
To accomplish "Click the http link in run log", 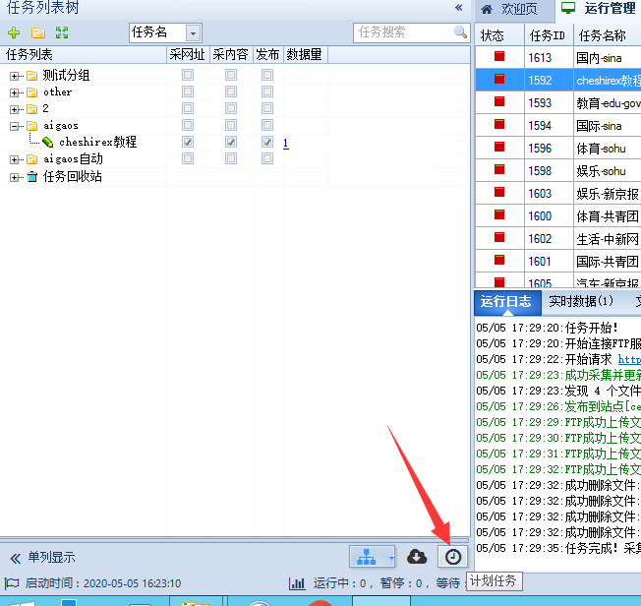I will [629, 359].
